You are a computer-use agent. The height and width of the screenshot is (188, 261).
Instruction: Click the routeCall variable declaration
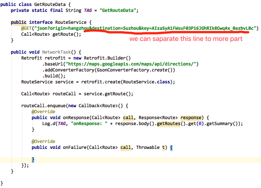pyautogui.click(x=64, y=94)
